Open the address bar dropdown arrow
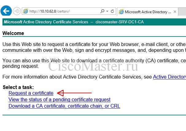 [x=107, y=11]
